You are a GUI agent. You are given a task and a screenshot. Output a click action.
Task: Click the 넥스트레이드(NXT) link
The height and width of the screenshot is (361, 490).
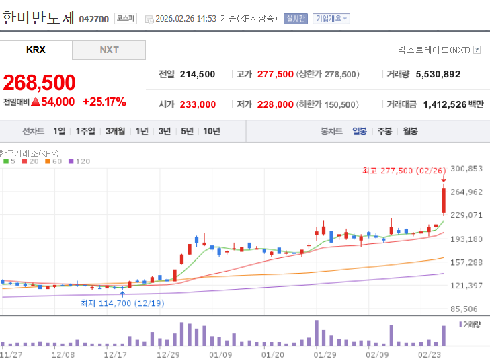click(434, 50)
